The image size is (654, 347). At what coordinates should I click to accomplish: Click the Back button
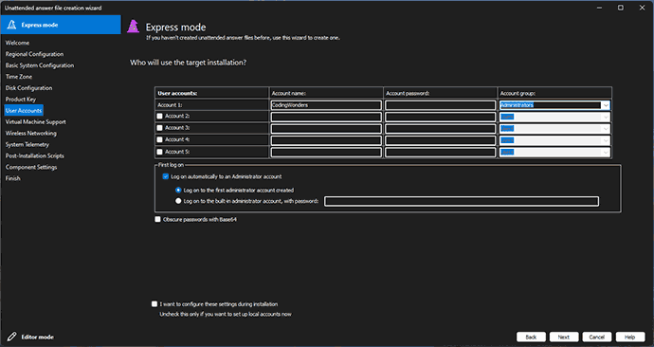(531, 337)
